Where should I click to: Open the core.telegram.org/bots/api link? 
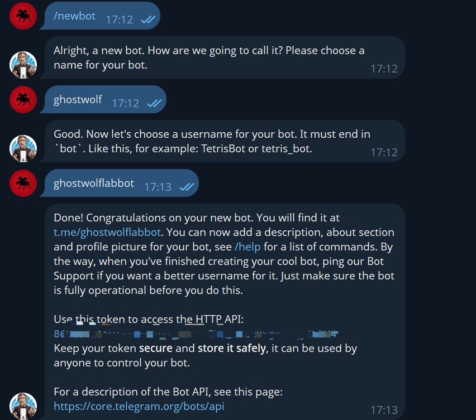pyautogui.click(x=139, y=406)
